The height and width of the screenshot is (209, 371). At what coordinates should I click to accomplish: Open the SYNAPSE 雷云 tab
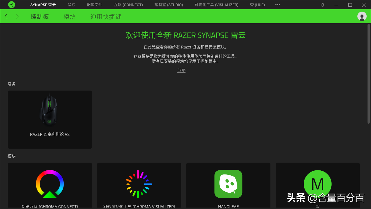pyautogui.click(x=43, y=5)
